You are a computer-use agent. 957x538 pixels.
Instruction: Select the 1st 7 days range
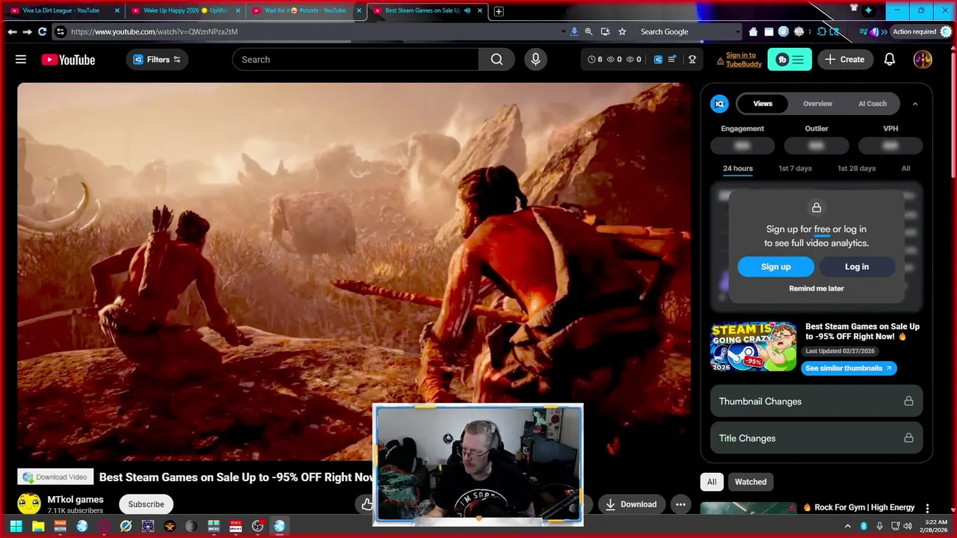[x=795, y=169]
